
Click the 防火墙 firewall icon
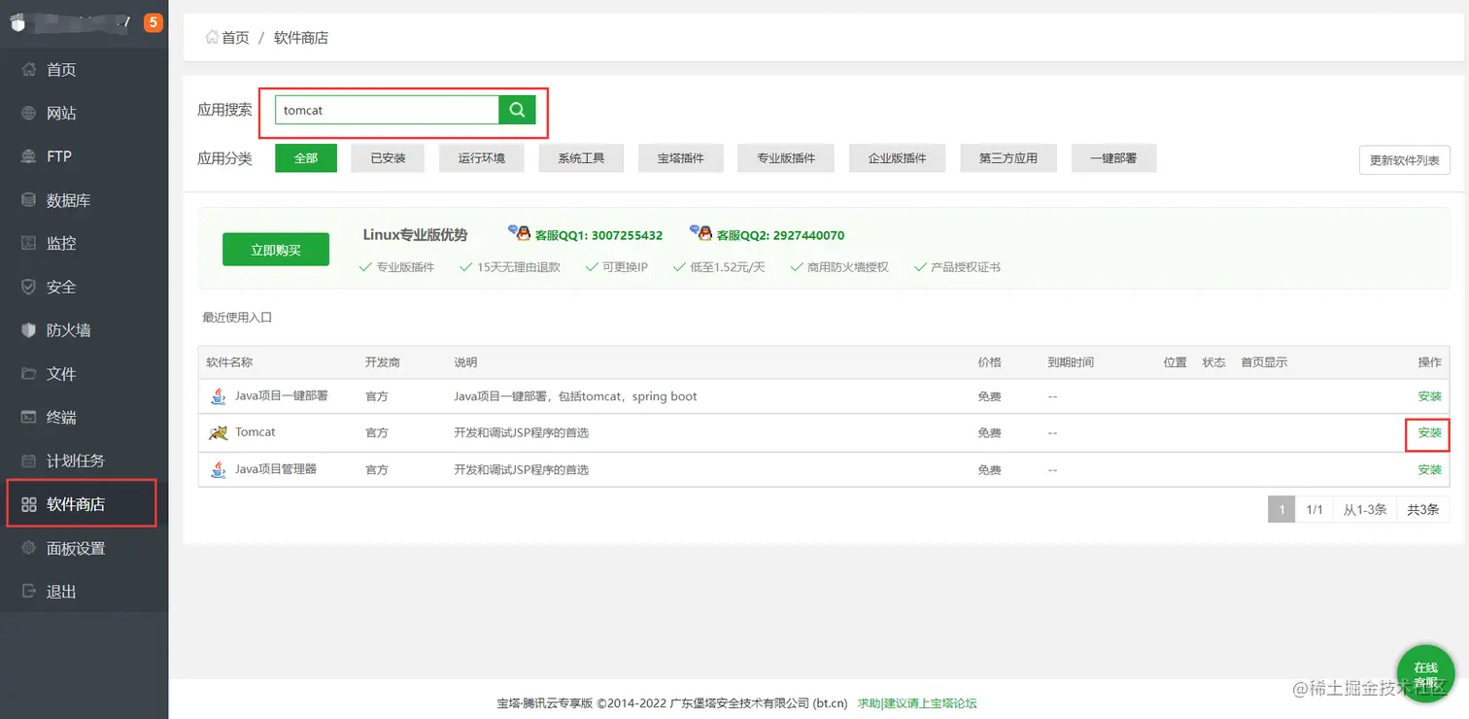[x=28, y=330]
